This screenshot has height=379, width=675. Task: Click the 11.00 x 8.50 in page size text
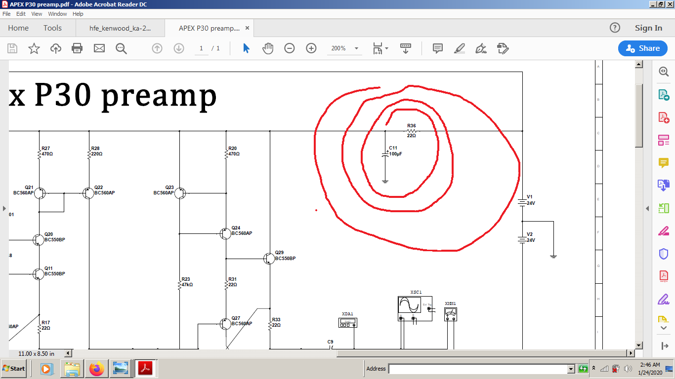tap(37, 353)
